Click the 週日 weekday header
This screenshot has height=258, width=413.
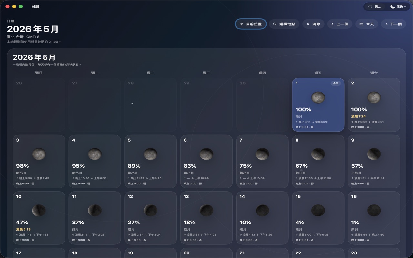tap(39, 73)
